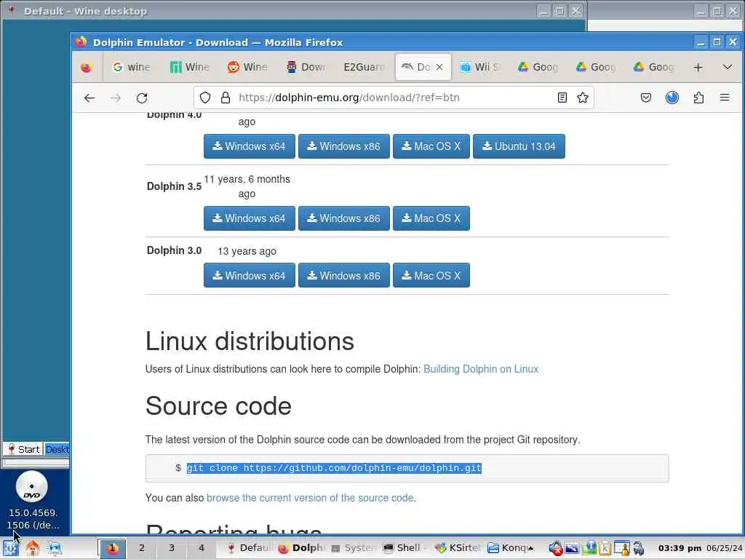Open a new tab with the plus
The height and width of the screenshot is (559, 745).
[698, 68]
